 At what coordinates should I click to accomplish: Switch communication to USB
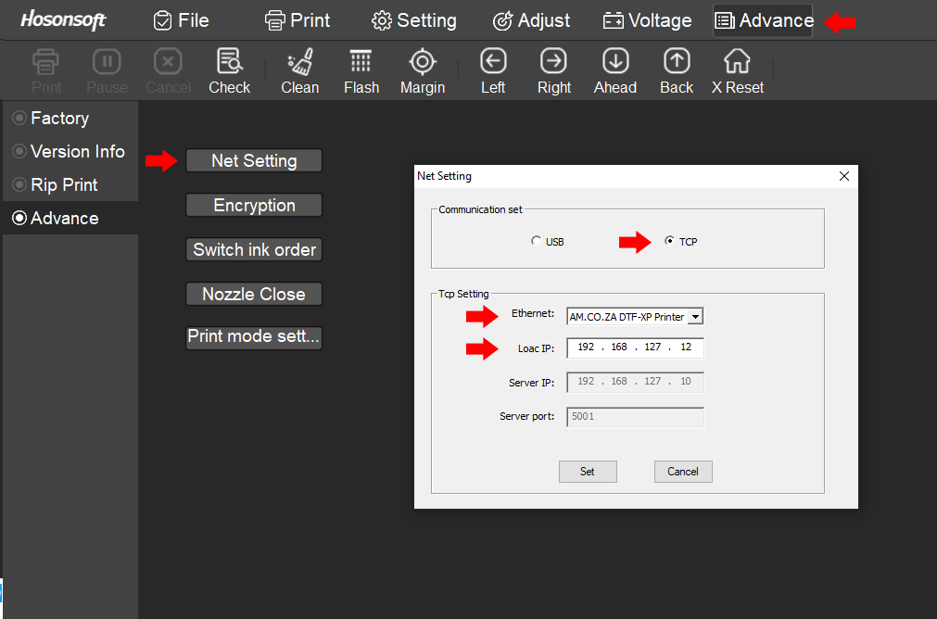point(536,240)
